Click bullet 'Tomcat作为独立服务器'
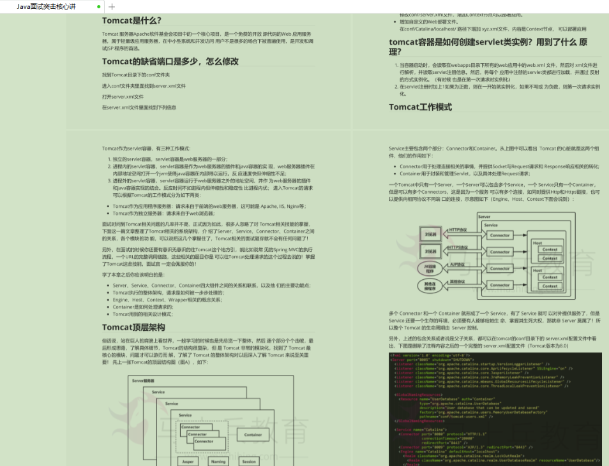 [x=163, y=214]
